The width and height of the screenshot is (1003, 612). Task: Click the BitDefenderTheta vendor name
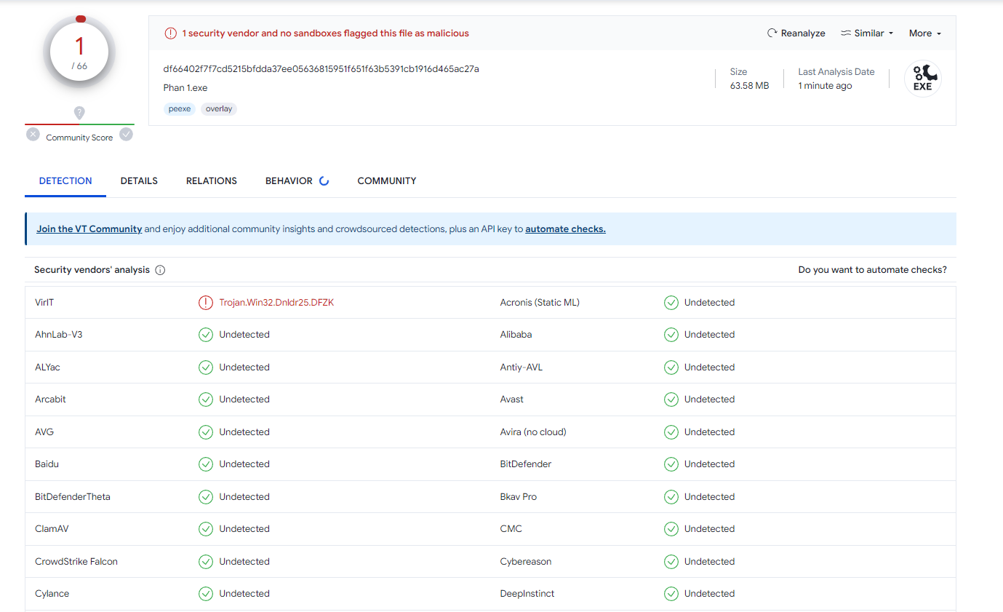click(x=73, y=497)
